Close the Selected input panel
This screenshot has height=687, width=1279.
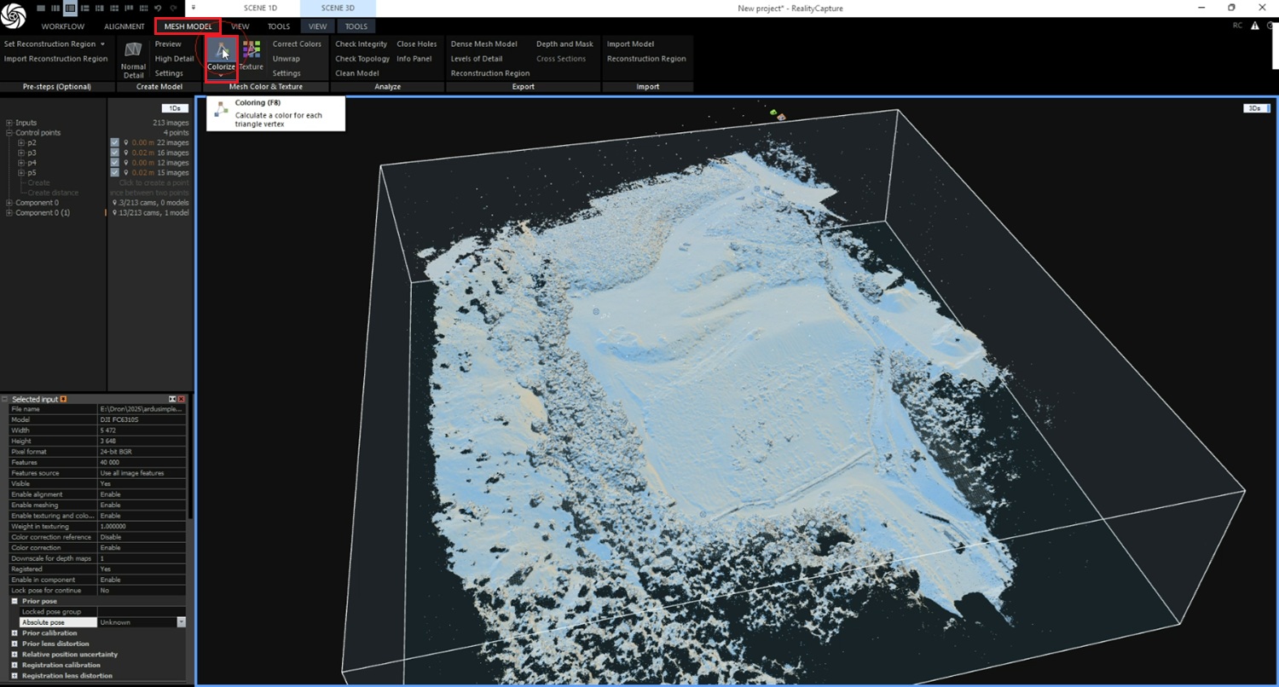(182, 399)
